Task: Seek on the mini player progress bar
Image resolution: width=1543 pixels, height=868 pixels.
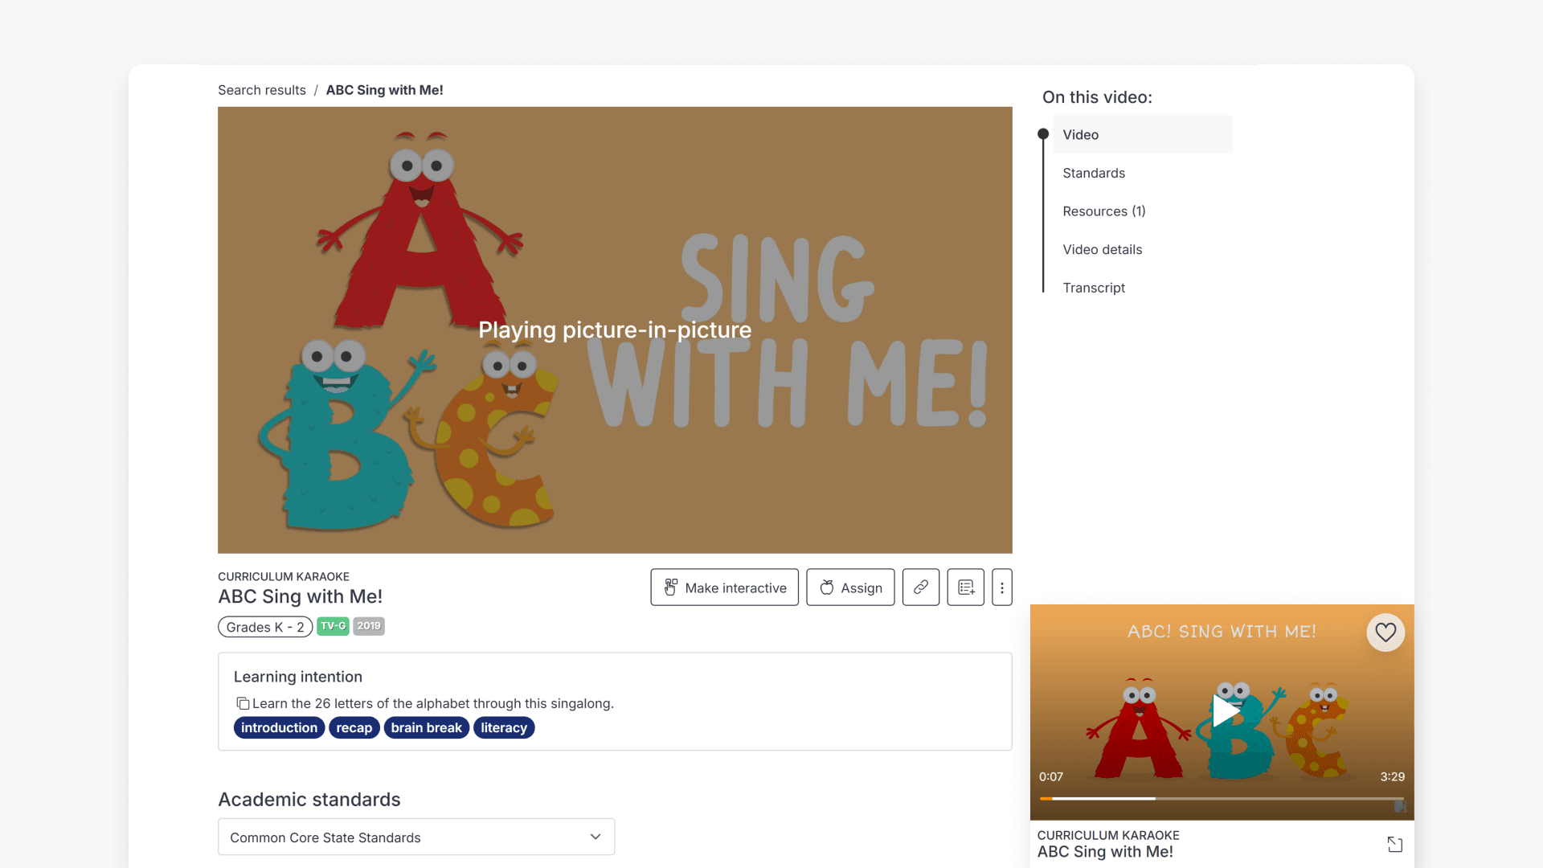Action: click(1222, 798)
